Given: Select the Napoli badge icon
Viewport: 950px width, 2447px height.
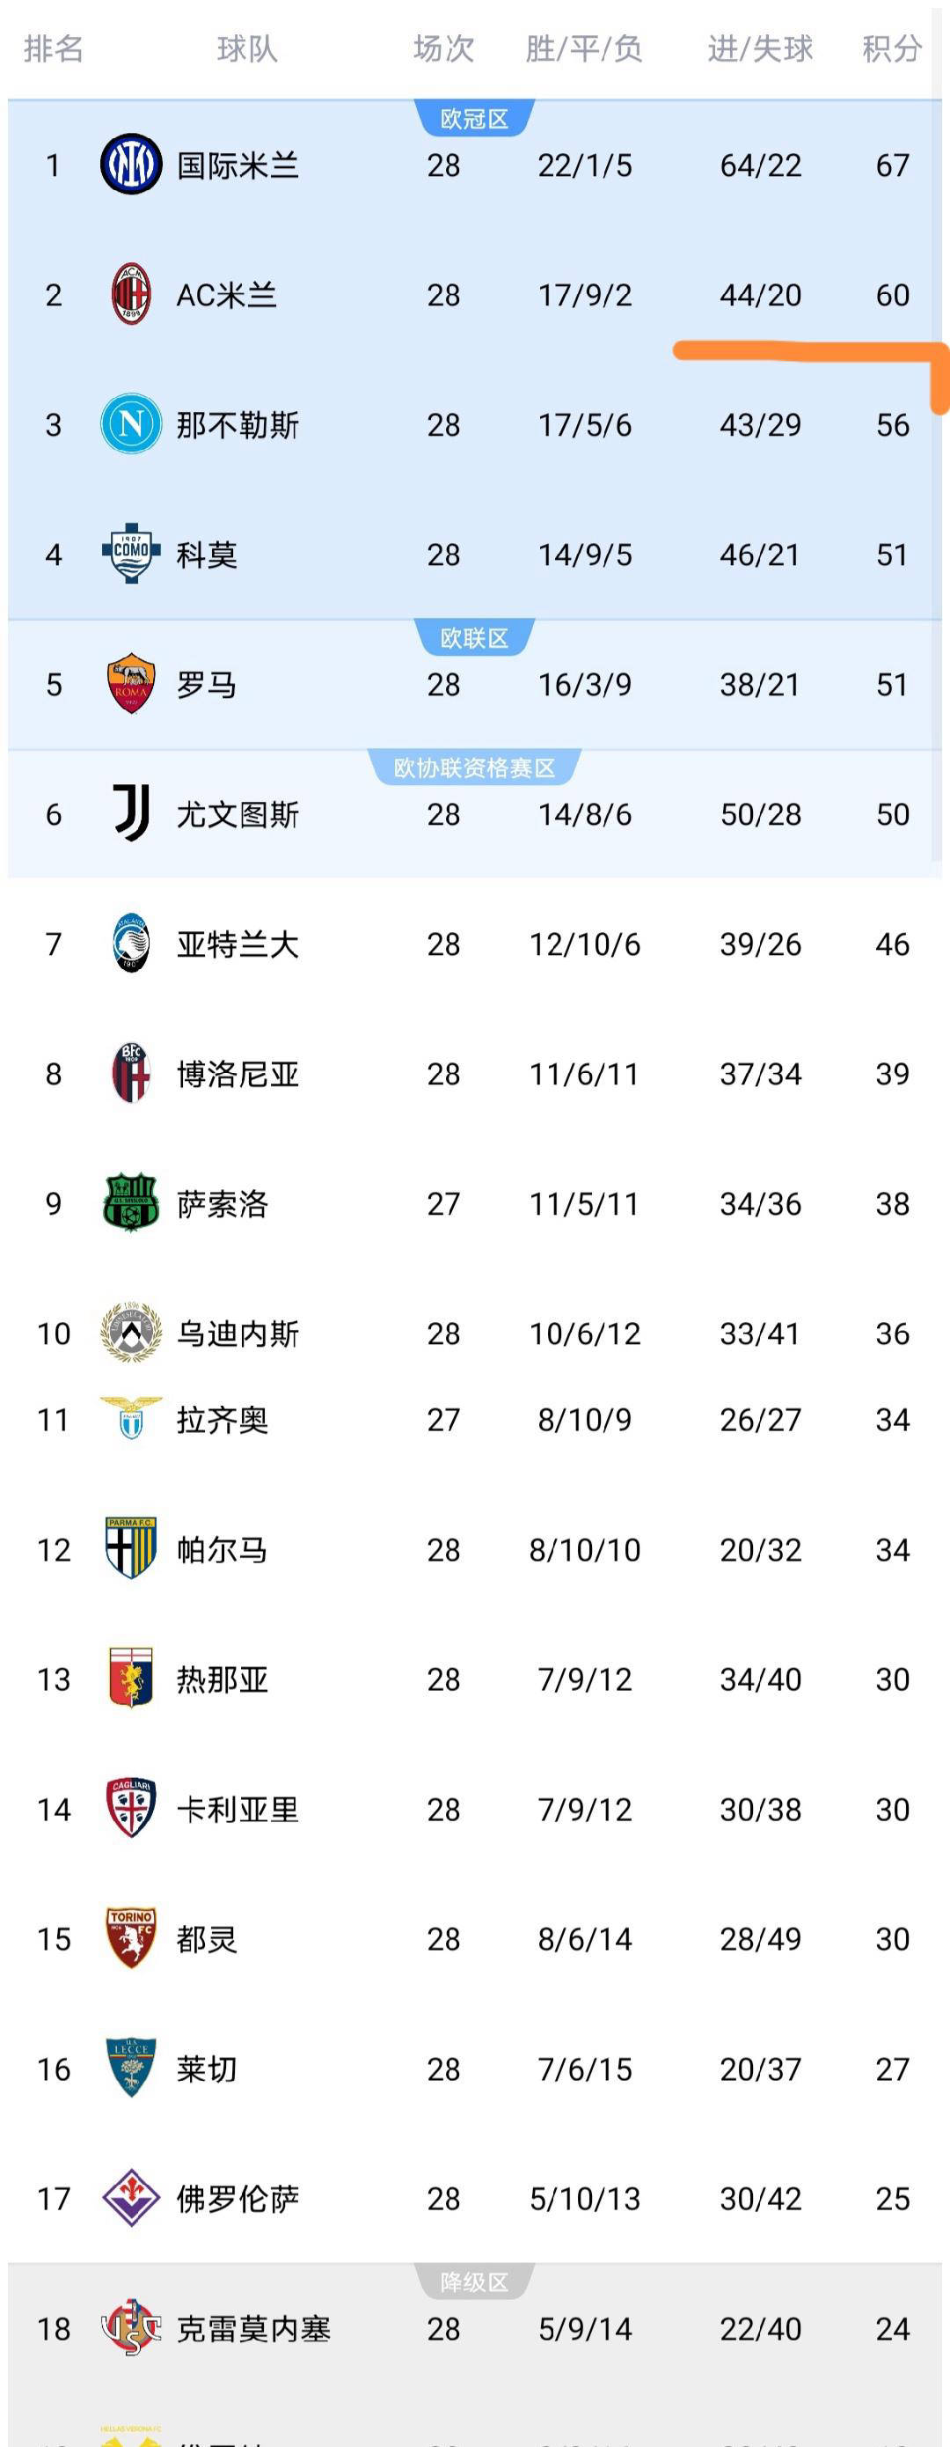Looking at the screenshot, I should [131, 424].
